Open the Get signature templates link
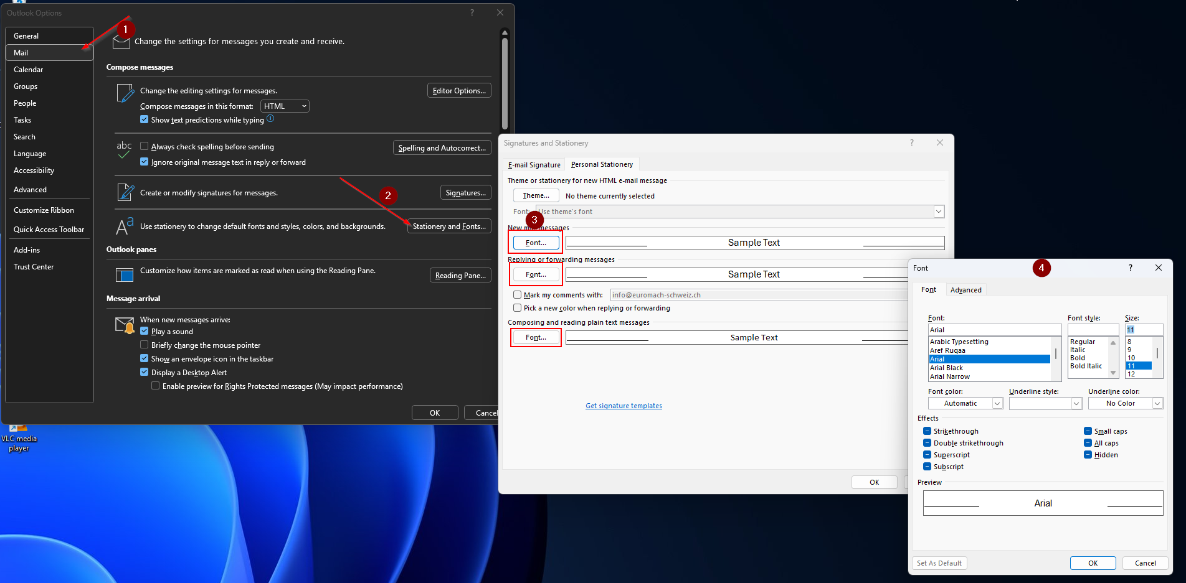Viewport: 1186px width, 583px height. click(x=624, y=406)
